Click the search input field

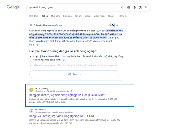click(x=73, y=7)
